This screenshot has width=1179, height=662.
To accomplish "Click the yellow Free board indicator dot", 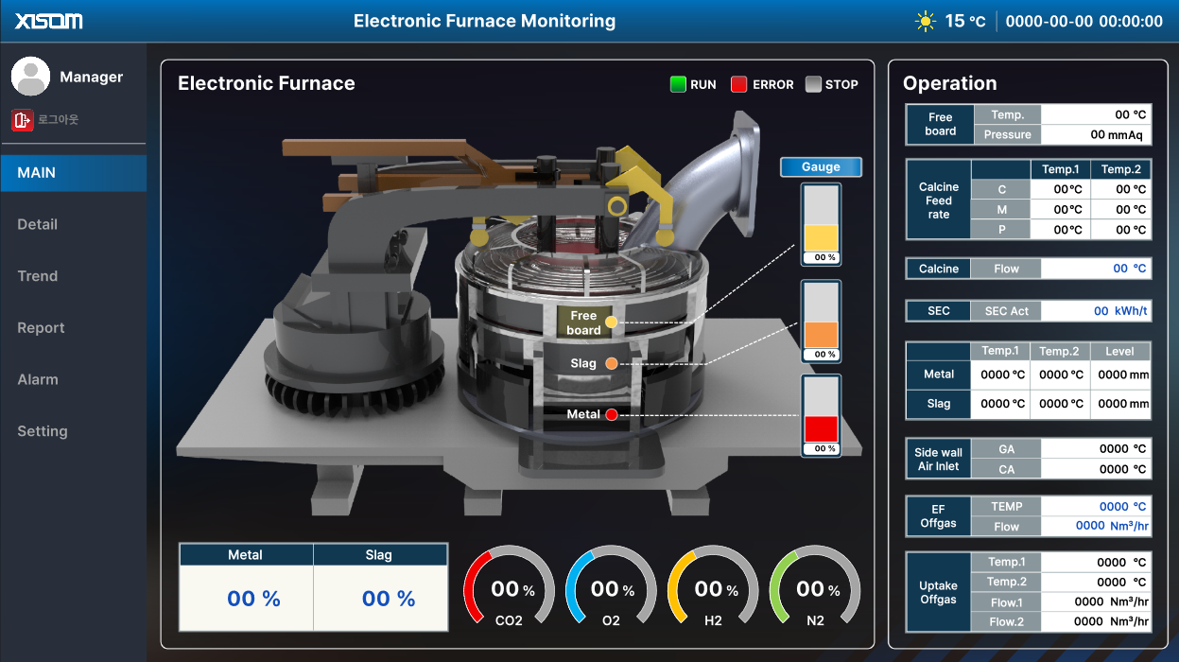I will pyautogui.click(x=612, y=322).
